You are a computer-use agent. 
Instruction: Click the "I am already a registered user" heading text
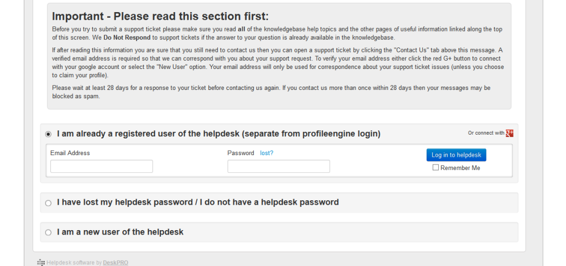point(218,134)
